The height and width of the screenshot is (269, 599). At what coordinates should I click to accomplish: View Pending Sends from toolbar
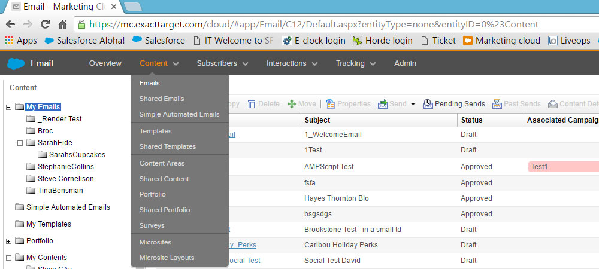454,103
